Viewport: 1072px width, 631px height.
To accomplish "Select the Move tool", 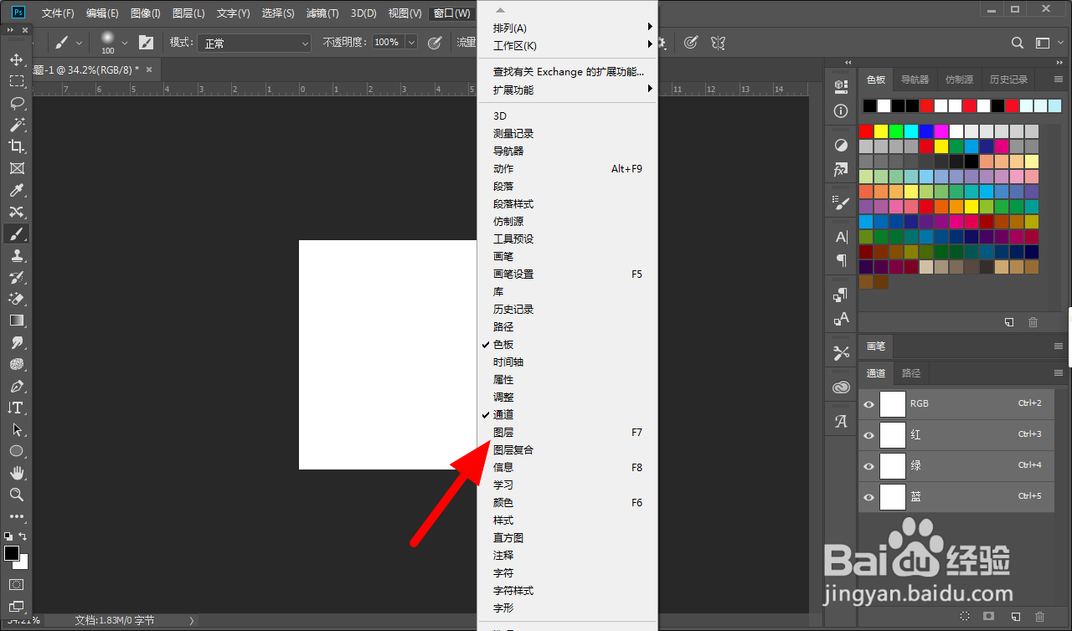I will [16, 59].
